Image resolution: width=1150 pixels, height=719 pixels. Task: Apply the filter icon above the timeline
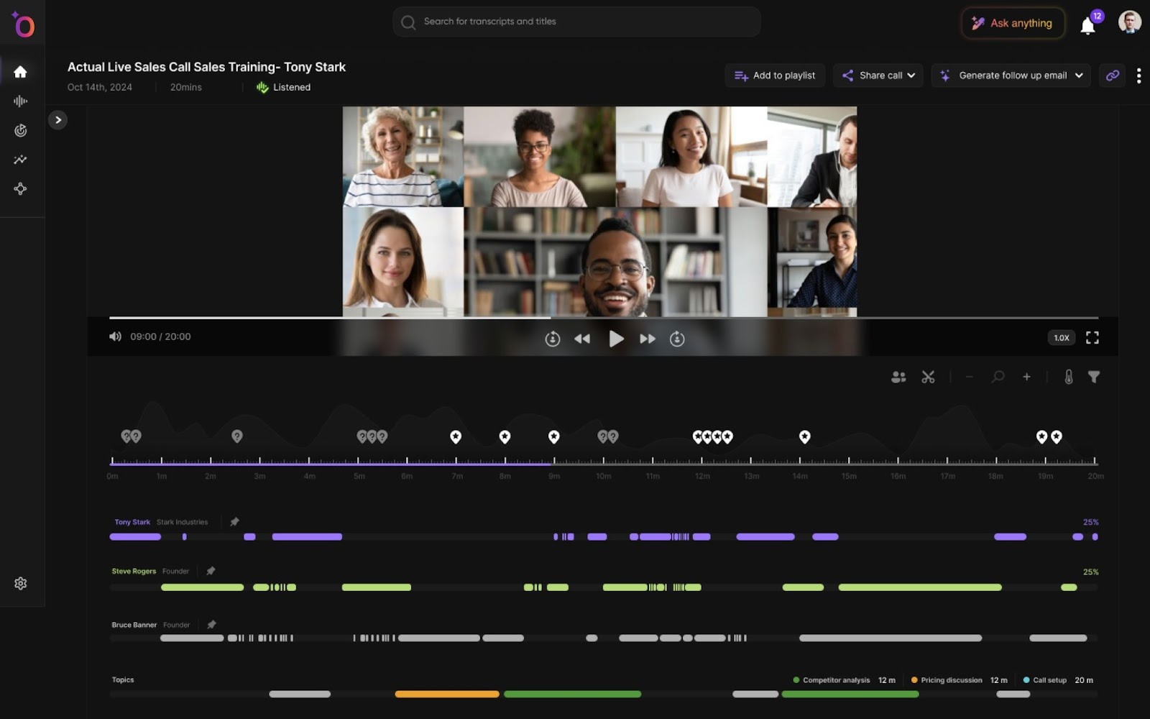pos(1094,376)
